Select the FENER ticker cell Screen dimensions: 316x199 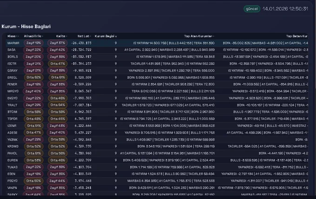[x=12, y=84]
